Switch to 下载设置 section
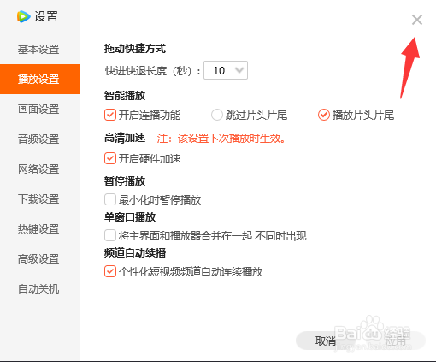This screenshot has height=362, width=436. tap(38, 199)
